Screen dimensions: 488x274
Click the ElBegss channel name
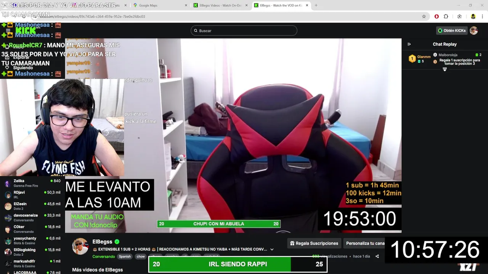102,242
